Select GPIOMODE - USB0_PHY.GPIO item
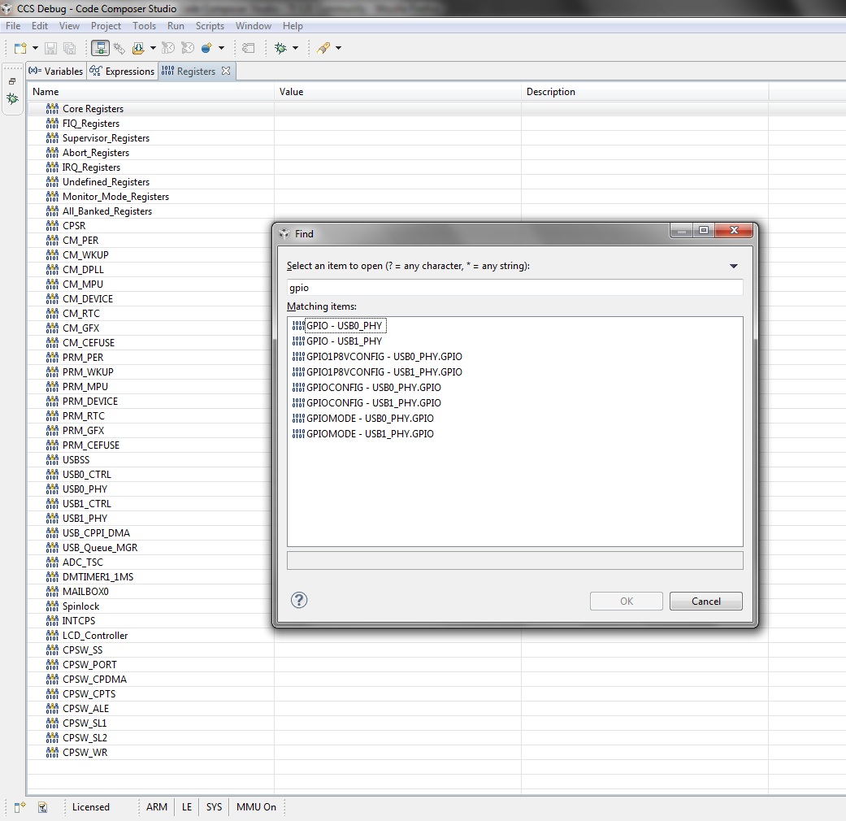Screen dimensions: 846x821 pos(362,419)
